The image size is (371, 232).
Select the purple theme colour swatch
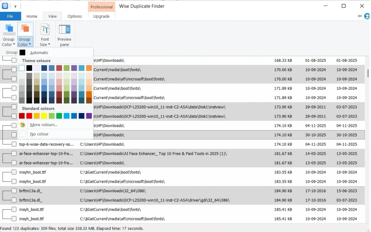(74, 68)
